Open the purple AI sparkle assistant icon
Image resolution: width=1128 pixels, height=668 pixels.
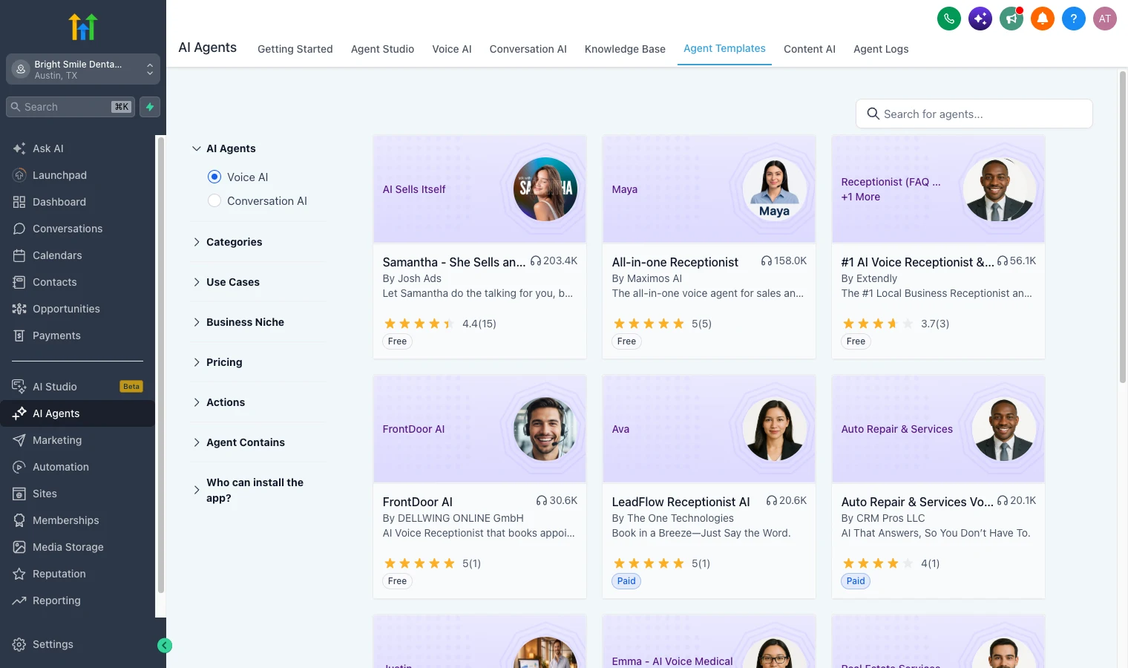click(x=980, y=19)
